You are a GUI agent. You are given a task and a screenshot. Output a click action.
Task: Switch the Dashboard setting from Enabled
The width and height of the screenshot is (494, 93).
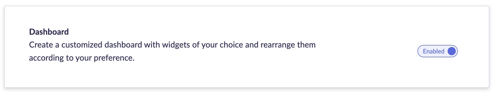(438, 51)
